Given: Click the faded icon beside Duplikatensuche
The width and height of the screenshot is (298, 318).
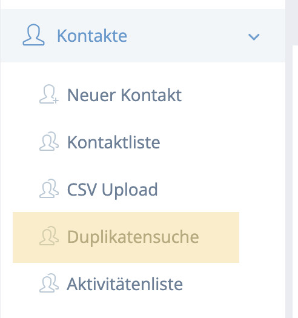Looking at the screenshot, I should point(49,236).
